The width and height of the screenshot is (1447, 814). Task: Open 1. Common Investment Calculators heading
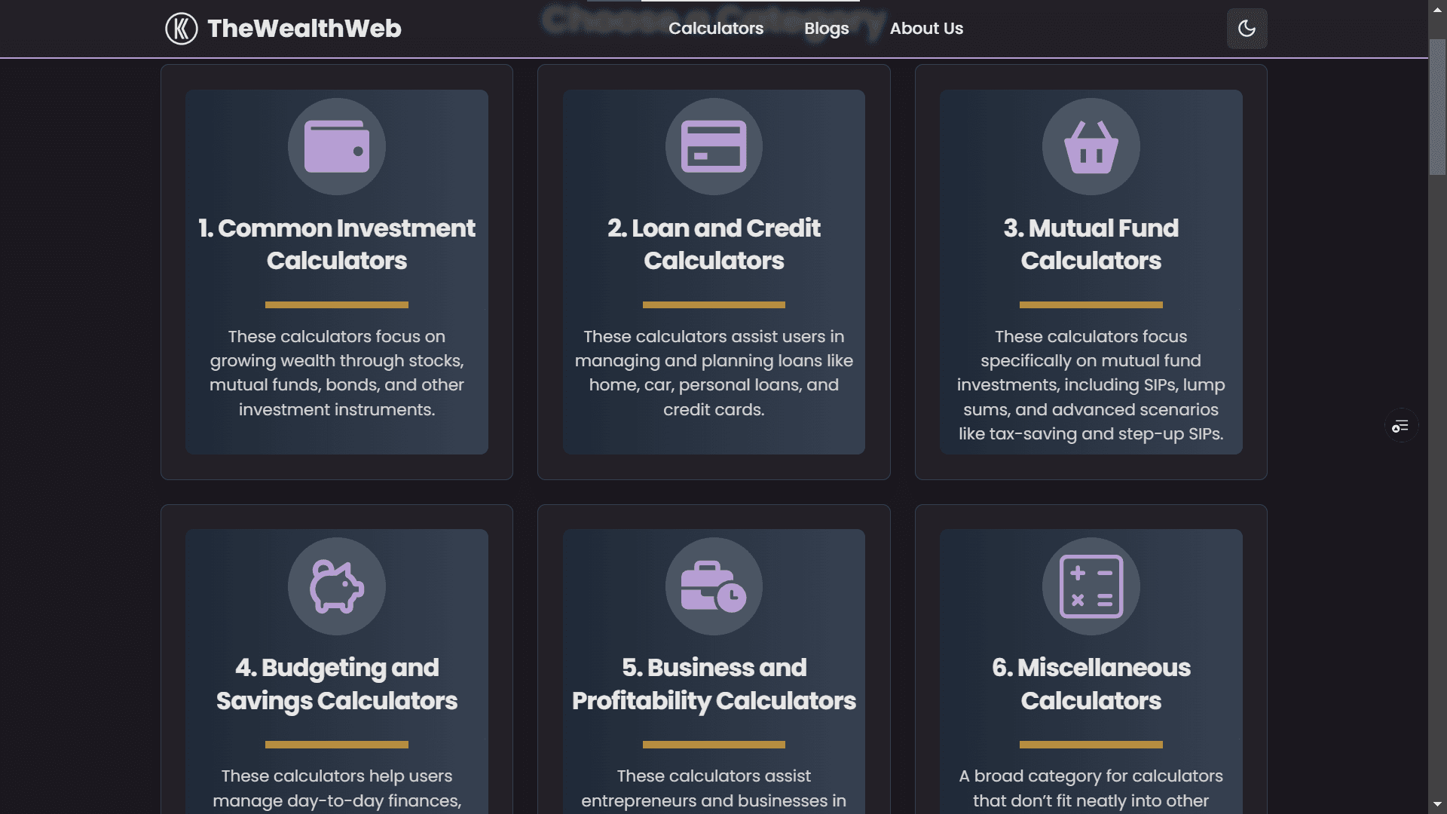click(337, 244)
